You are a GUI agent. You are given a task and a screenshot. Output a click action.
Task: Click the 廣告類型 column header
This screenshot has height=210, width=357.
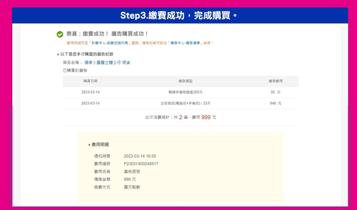185,81
